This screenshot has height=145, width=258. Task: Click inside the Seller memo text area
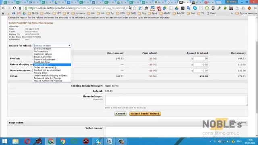tap(176, 132)
